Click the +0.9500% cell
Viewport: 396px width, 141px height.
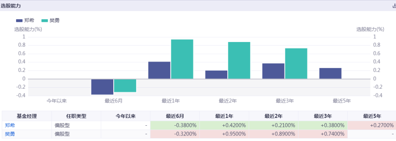pyautogui.click(x=224, y=134)
